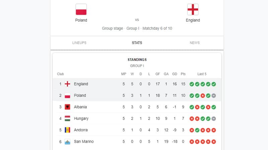The image size is (268, 150).
Task: Select the STATS tab
Action: pos(137,43)
